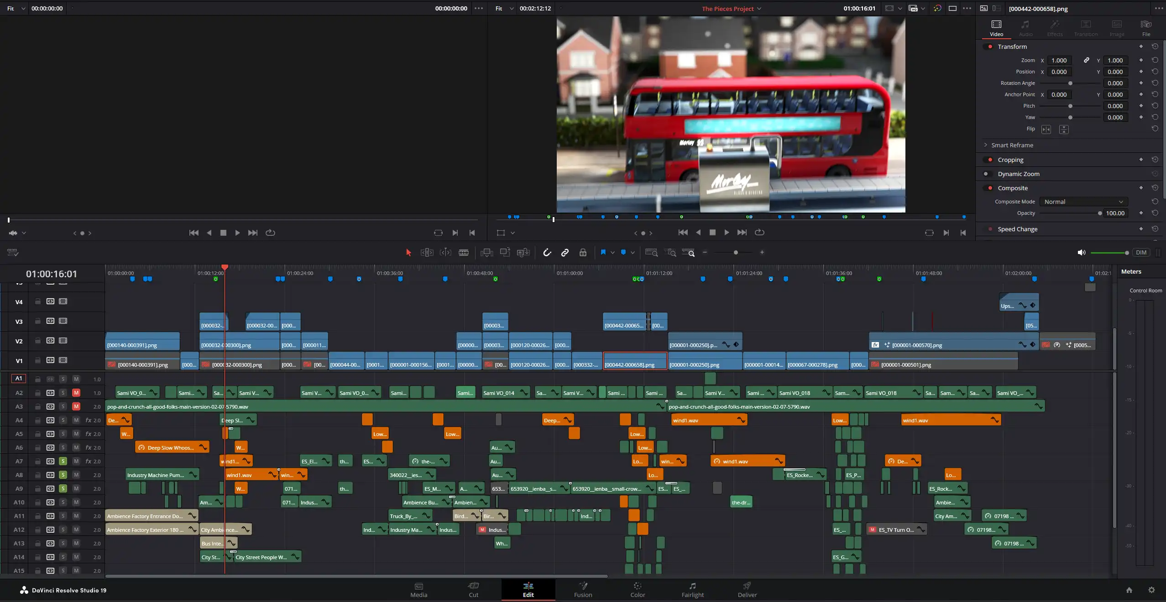Toggle the Composite enable switch
The height and width of the screenshot is (602, 1166).
coord(988,188)
